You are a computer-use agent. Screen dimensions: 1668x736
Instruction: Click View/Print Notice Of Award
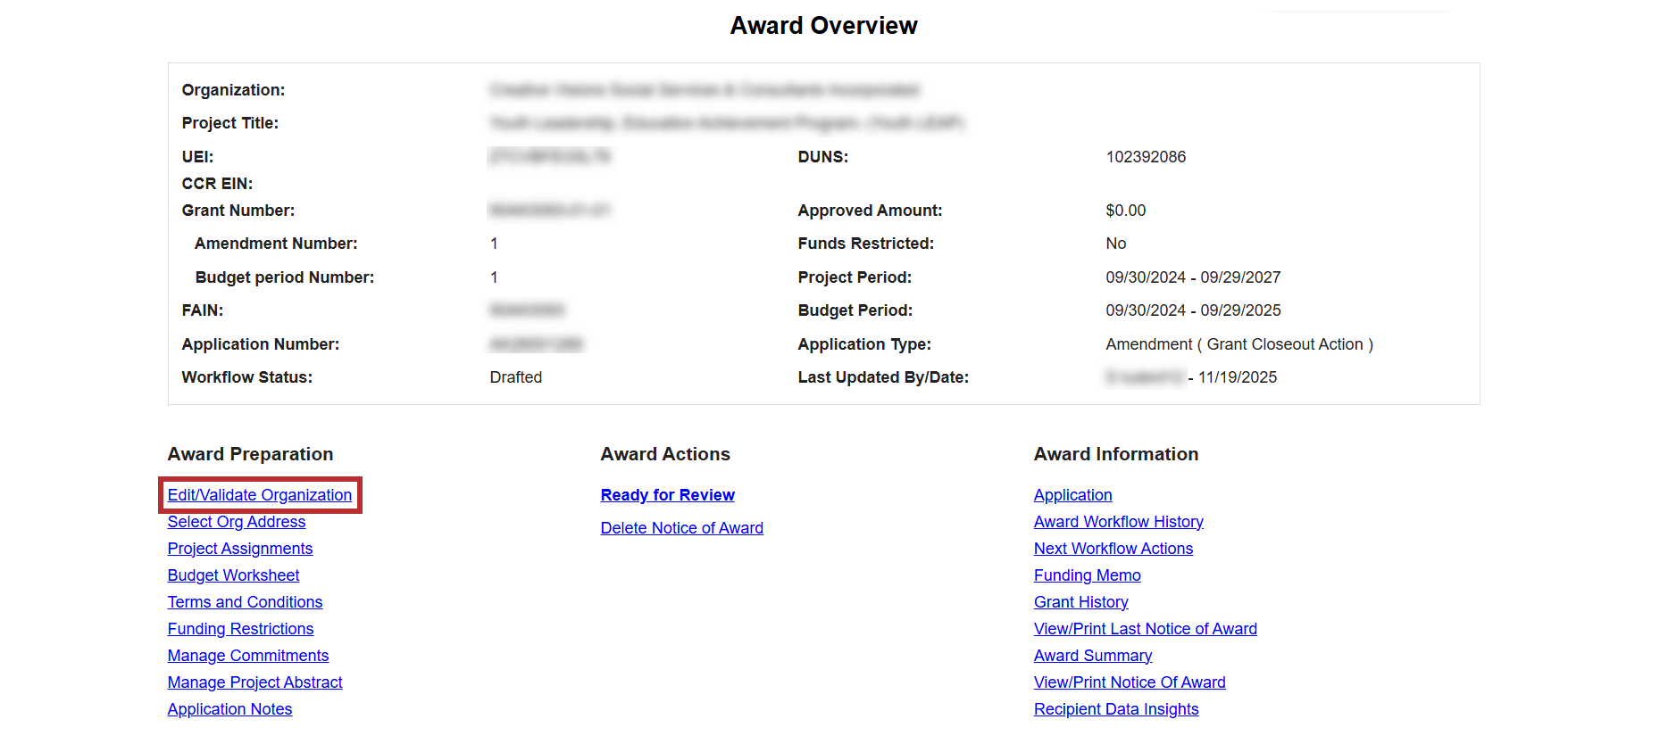pyautogui.click(x=1129, y=682)
